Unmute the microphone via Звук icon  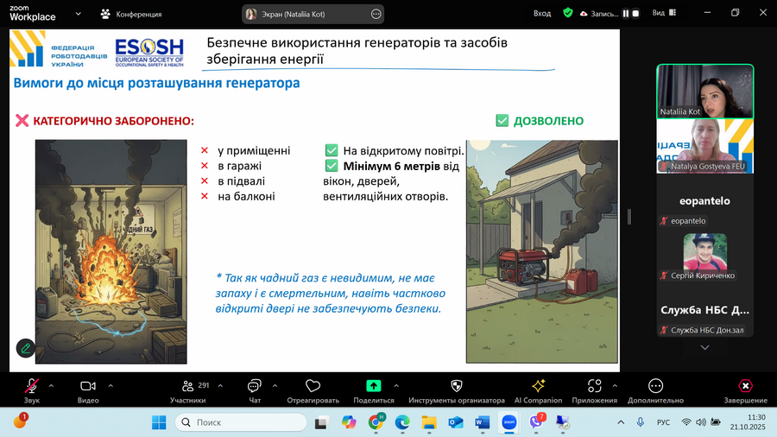(32, 386)
